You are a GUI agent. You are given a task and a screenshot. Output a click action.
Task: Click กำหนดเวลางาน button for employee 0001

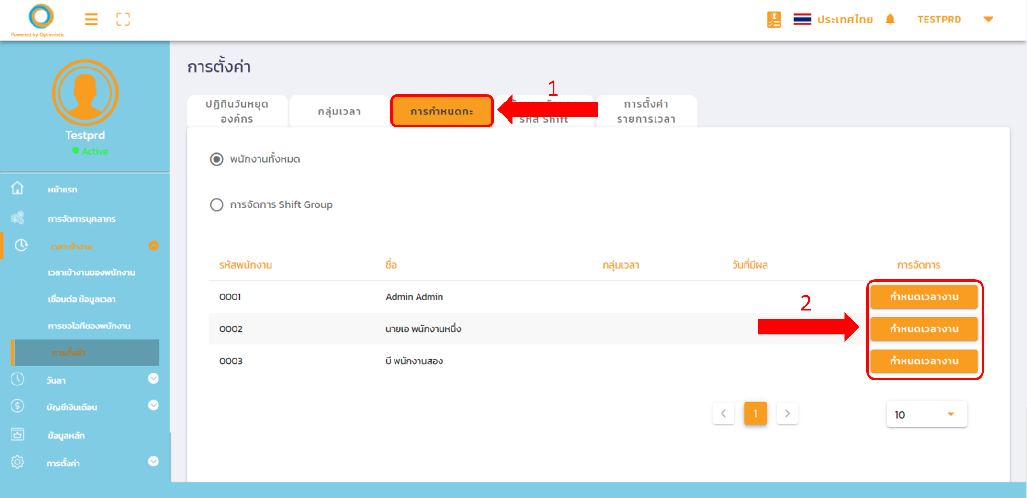[924, 297]
